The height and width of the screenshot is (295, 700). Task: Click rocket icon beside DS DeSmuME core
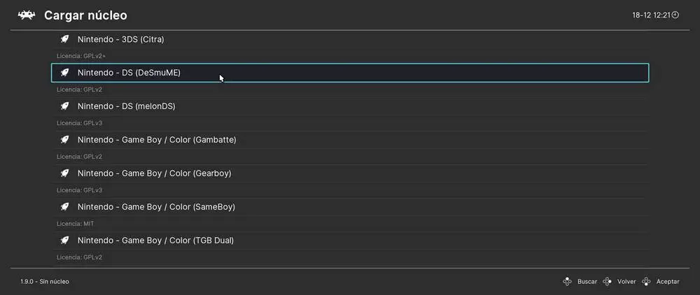point(64,73)
